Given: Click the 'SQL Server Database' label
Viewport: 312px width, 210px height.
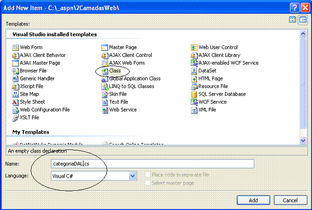Looking at the screenshot, I should (x=222, y=94).
